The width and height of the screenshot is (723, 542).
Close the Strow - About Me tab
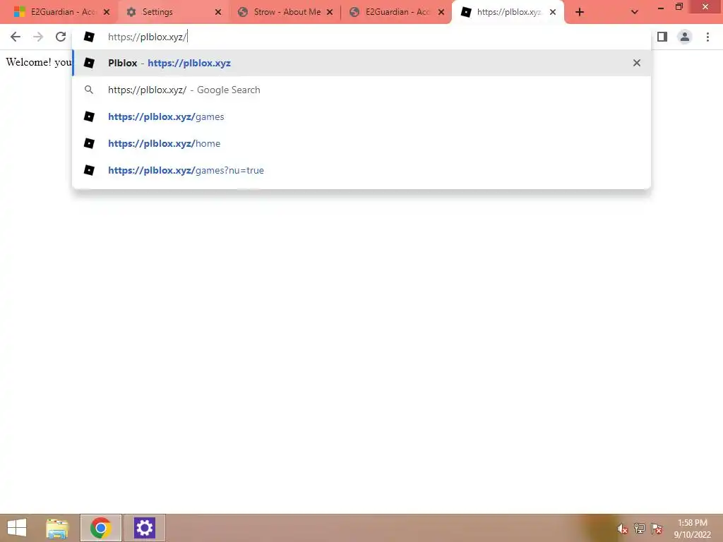(x=330, y=13)
